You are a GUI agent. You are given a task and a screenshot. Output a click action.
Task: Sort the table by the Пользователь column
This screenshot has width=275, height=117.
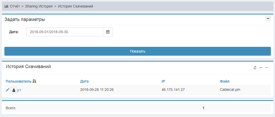click(x=18, y=81)
